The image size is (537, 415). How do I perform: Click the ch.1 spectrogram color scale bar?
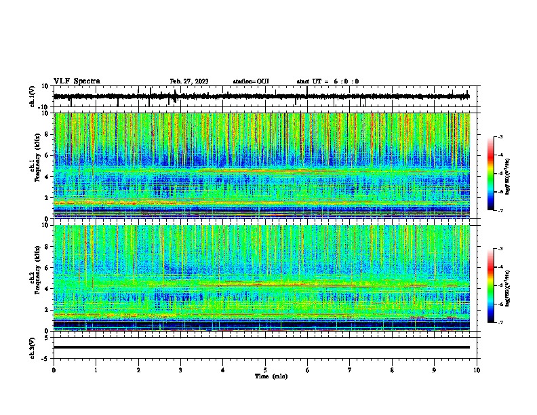(491, 174)
